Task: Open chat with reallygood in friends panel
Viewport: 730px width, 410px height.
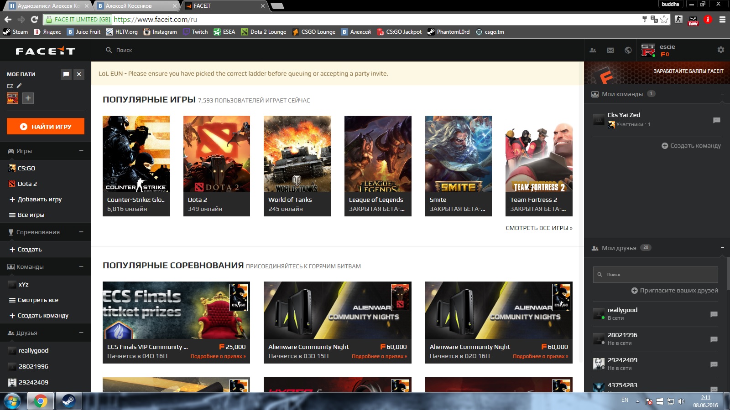Action: pos(714,314)
